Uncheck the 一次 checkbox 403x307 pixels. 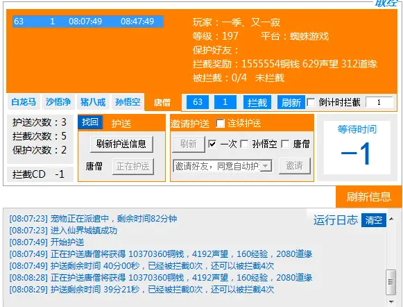212,144
